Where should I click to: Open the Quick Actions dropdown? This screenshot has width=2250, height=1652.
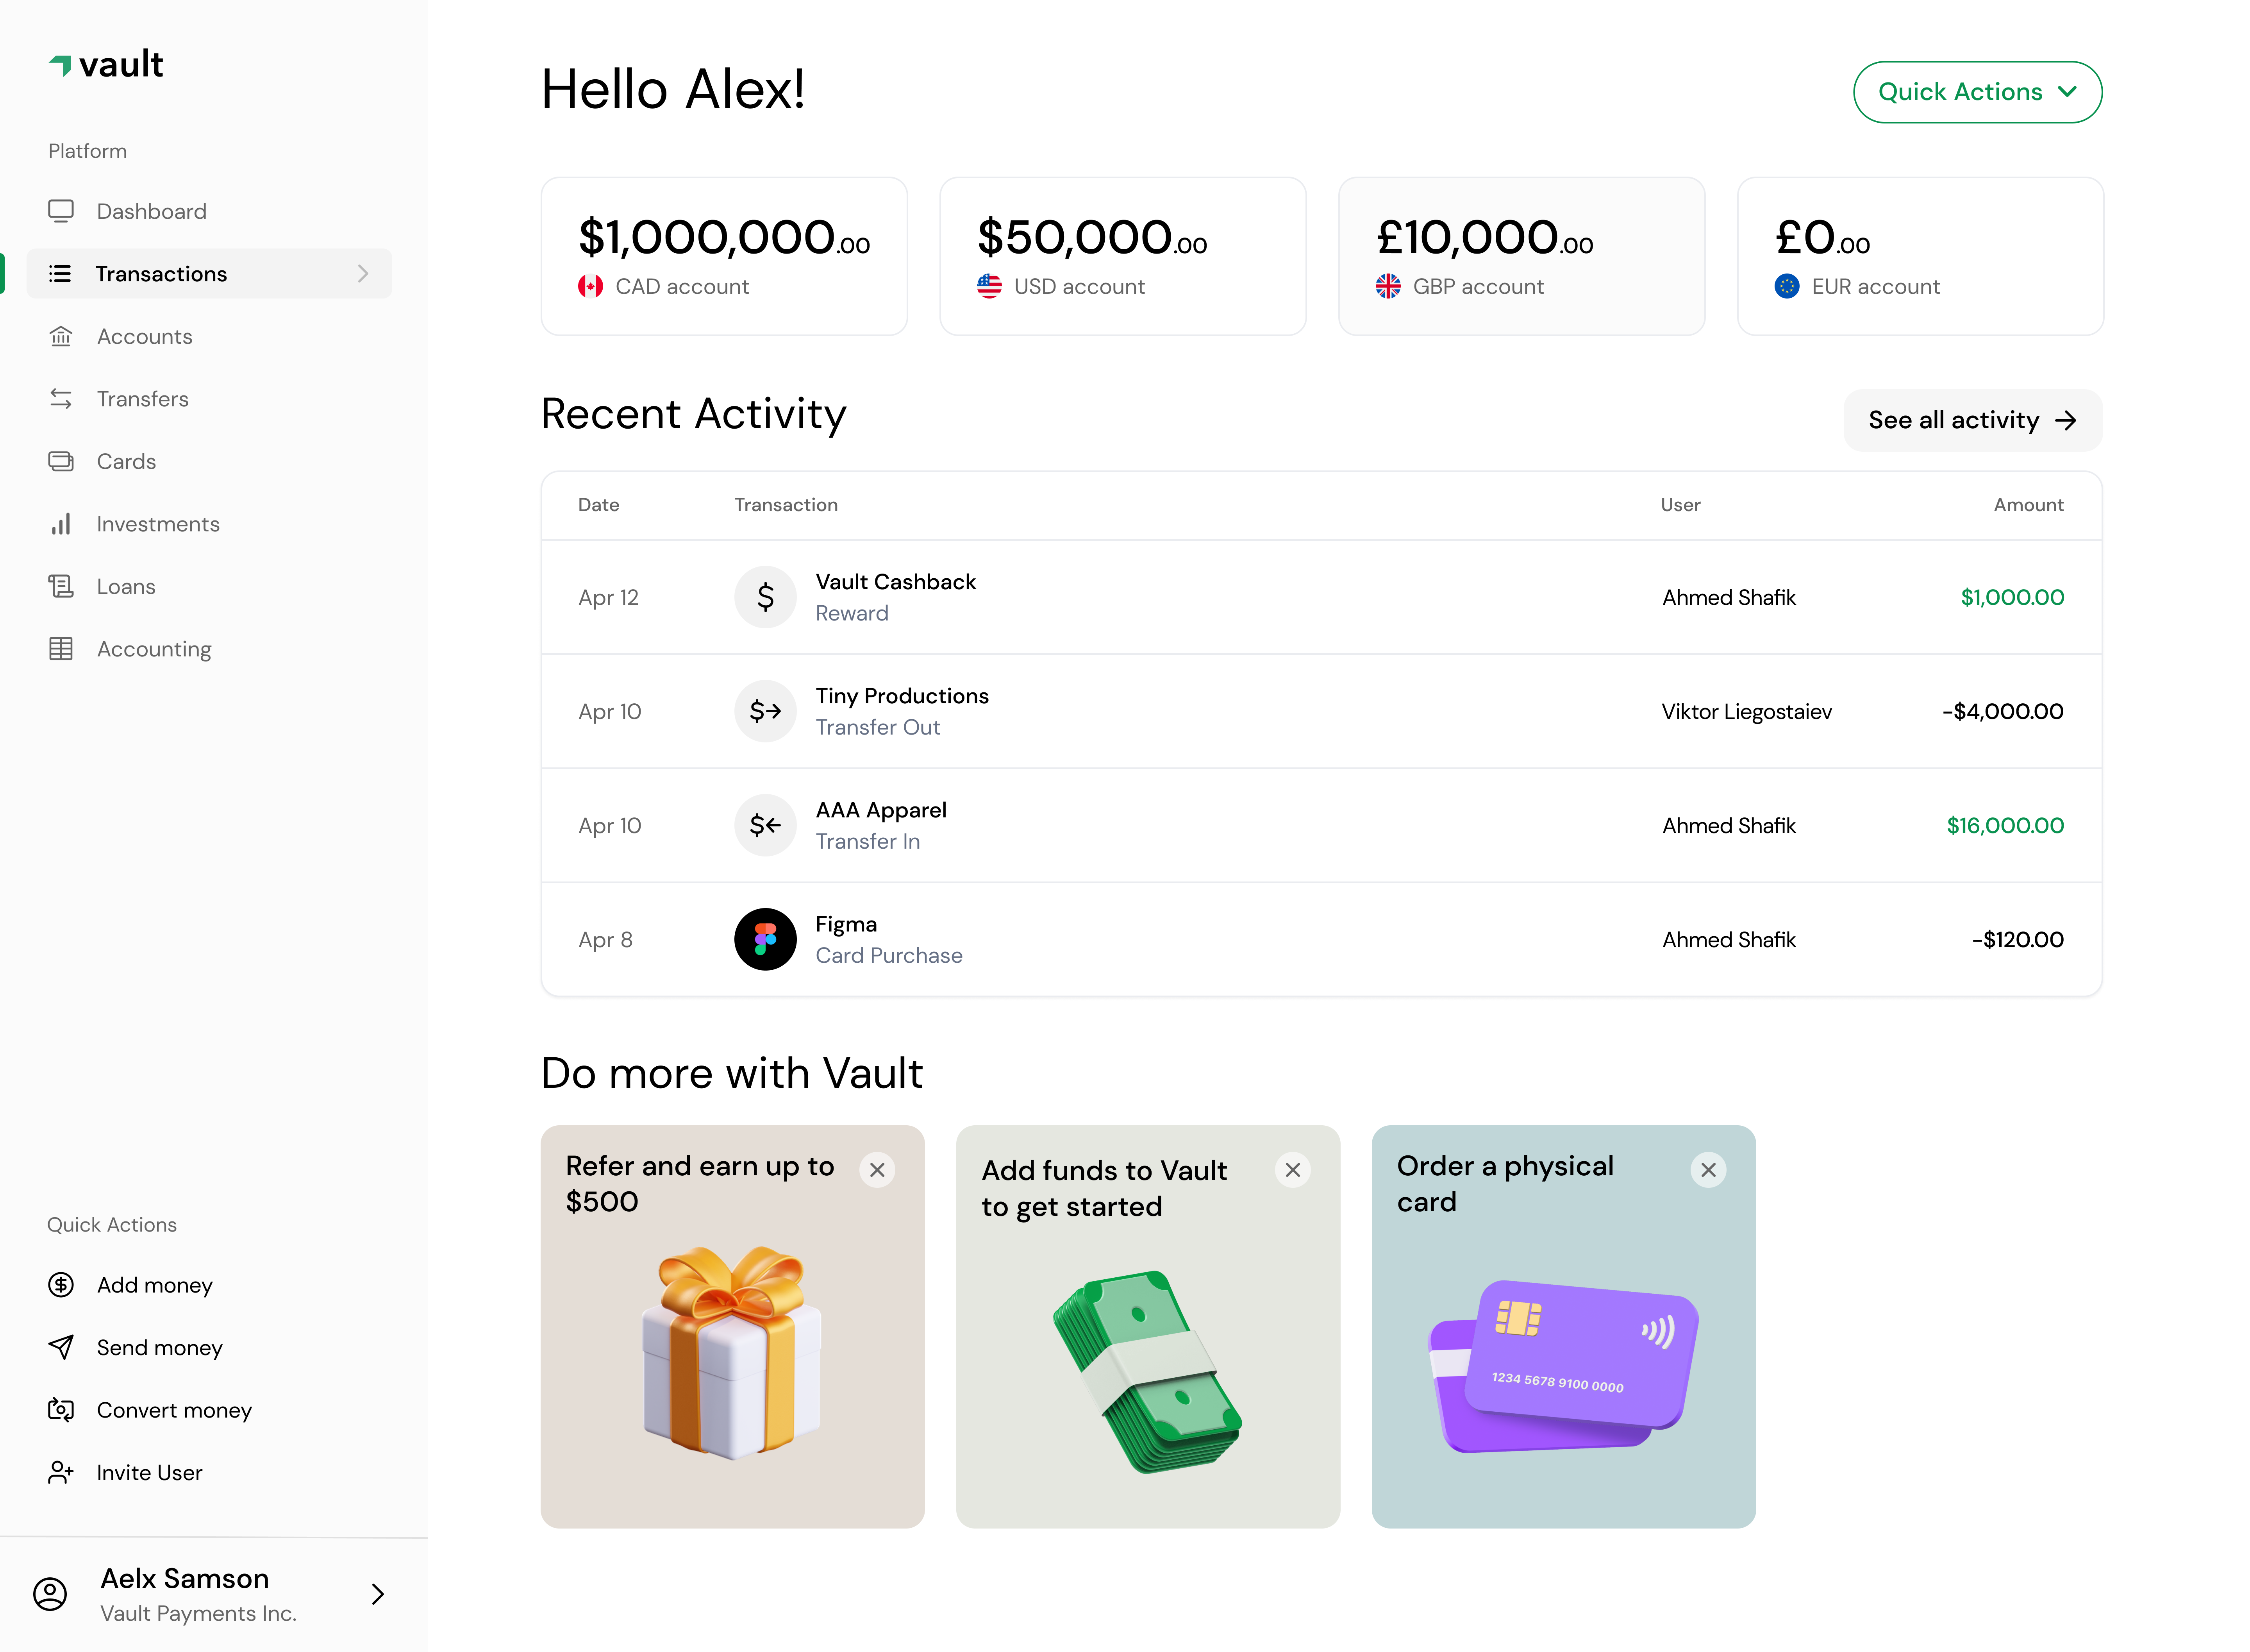(1977, 91)
